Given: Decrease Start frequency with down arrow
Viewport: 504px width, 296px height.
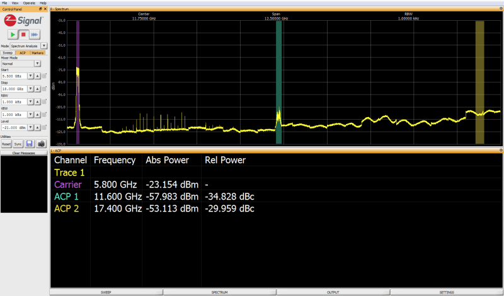Looking at the screenshot, I should (30, 76).
